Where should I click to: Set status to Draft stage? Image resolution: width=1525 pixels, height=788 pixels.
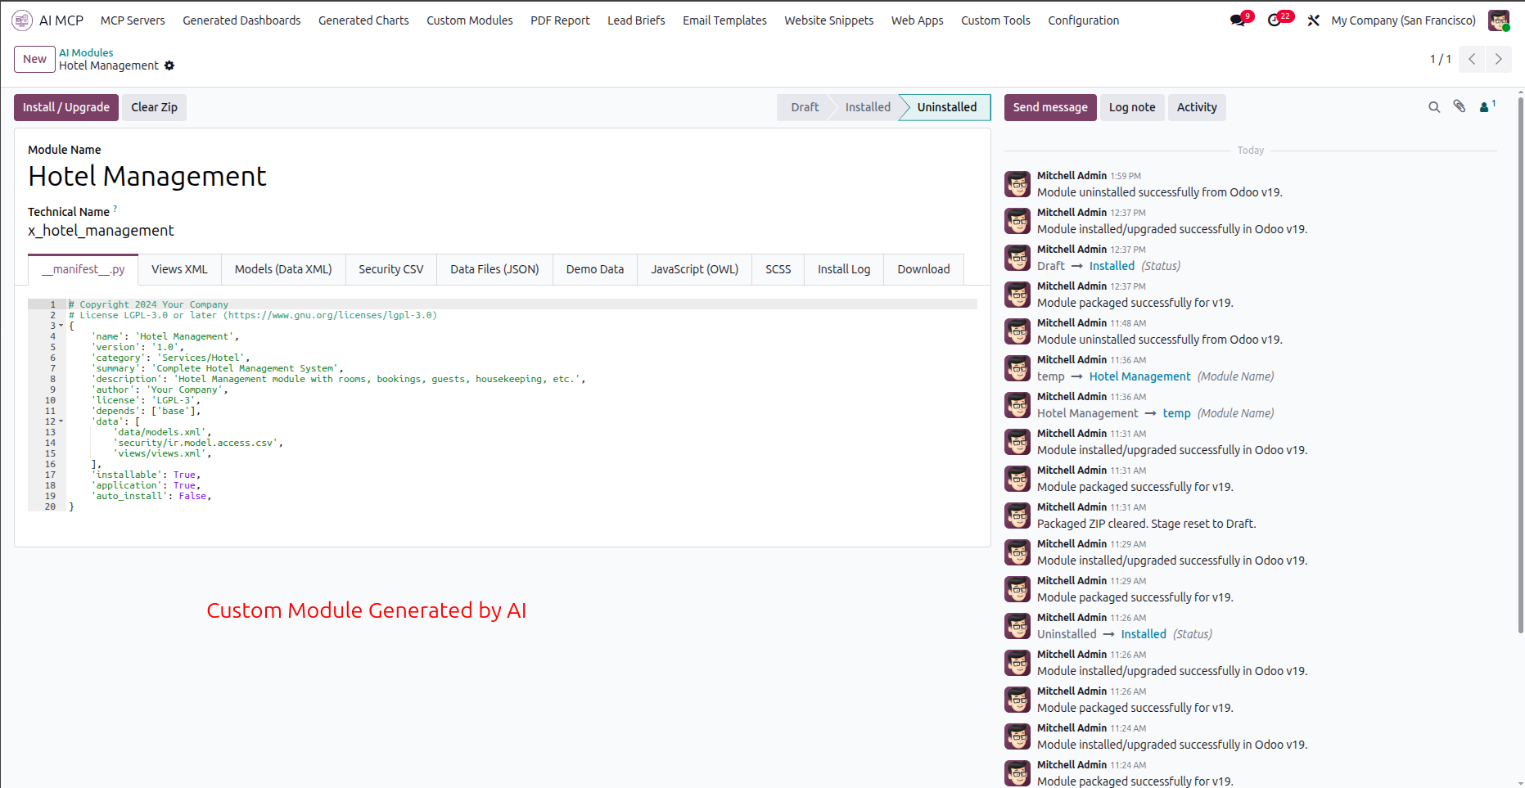(805, 107)
